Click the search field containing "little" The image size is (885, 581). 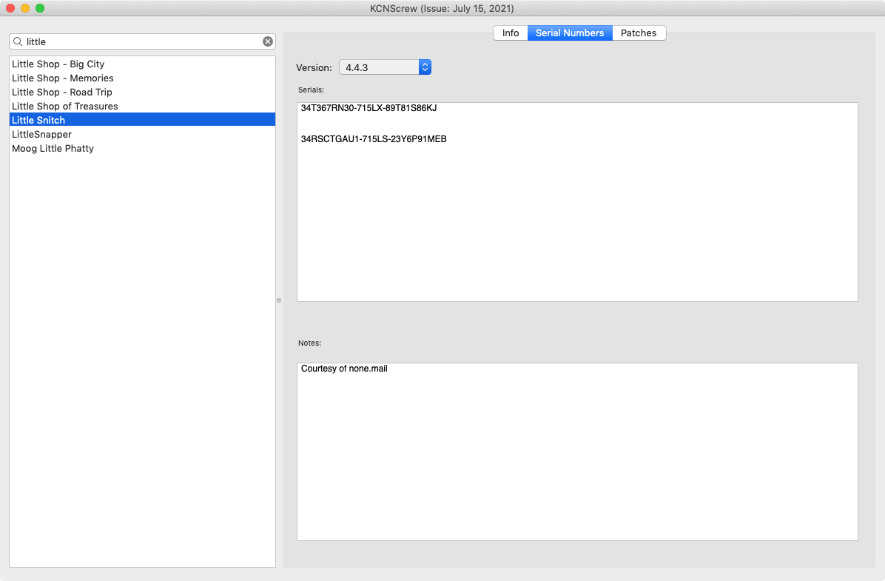[141, 41]
